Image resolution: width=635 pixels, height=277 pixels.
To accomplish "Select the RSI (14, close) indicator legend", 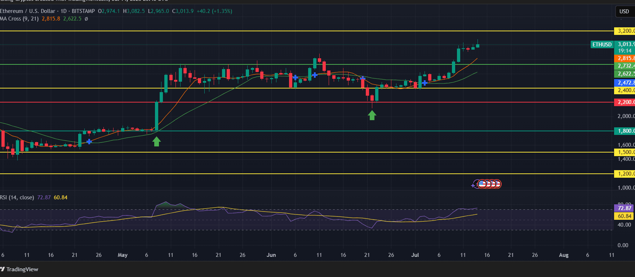I will tap(17, 197).
